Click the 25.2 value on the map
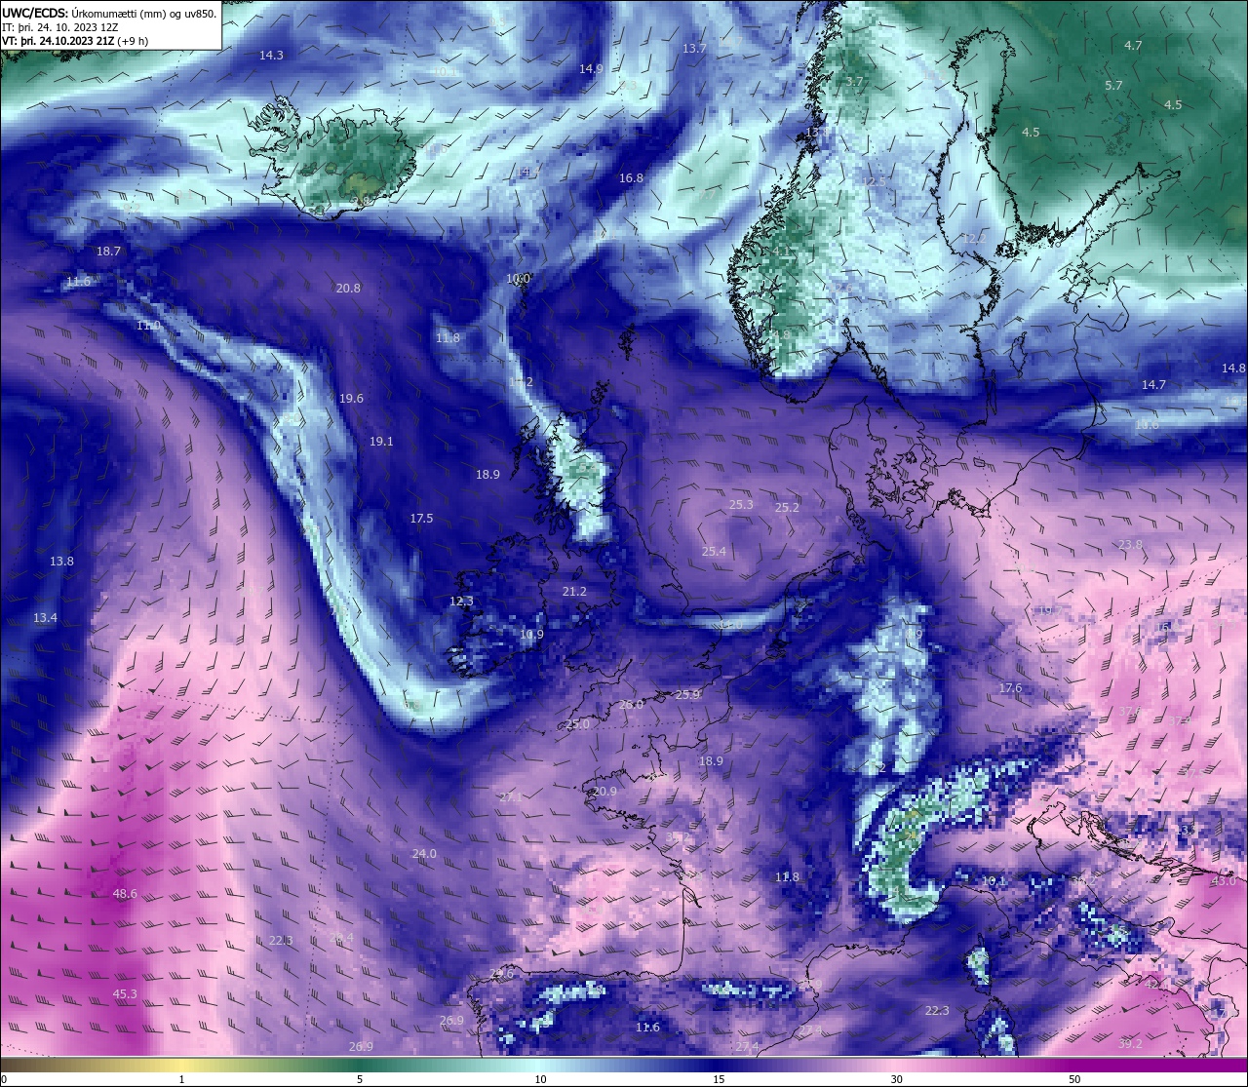Viewport: 1248px width, 1087px height. coord(787,508)
